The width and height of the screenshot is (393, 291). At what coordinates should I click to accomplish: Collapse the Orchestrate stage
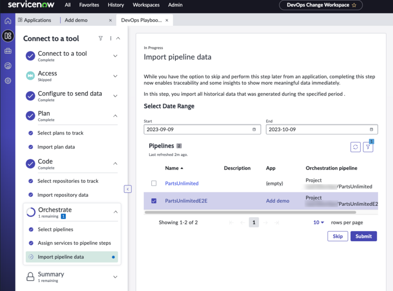click(116, 212)
